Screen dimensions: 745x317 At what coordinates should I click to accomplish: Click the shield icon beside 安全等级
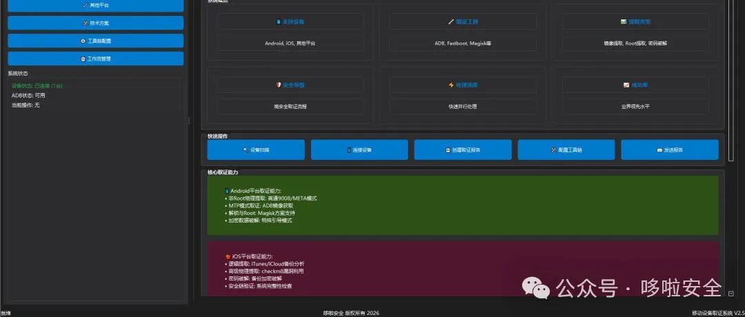[x=279, y=85]
